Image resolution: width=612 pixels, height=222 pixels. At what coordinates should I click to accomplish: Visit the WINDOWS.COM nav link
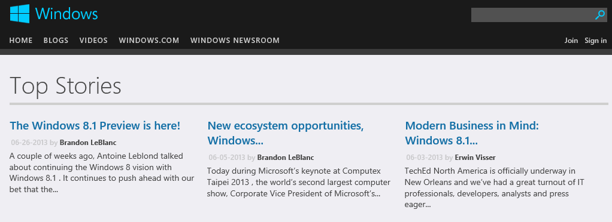click(149, 41)
